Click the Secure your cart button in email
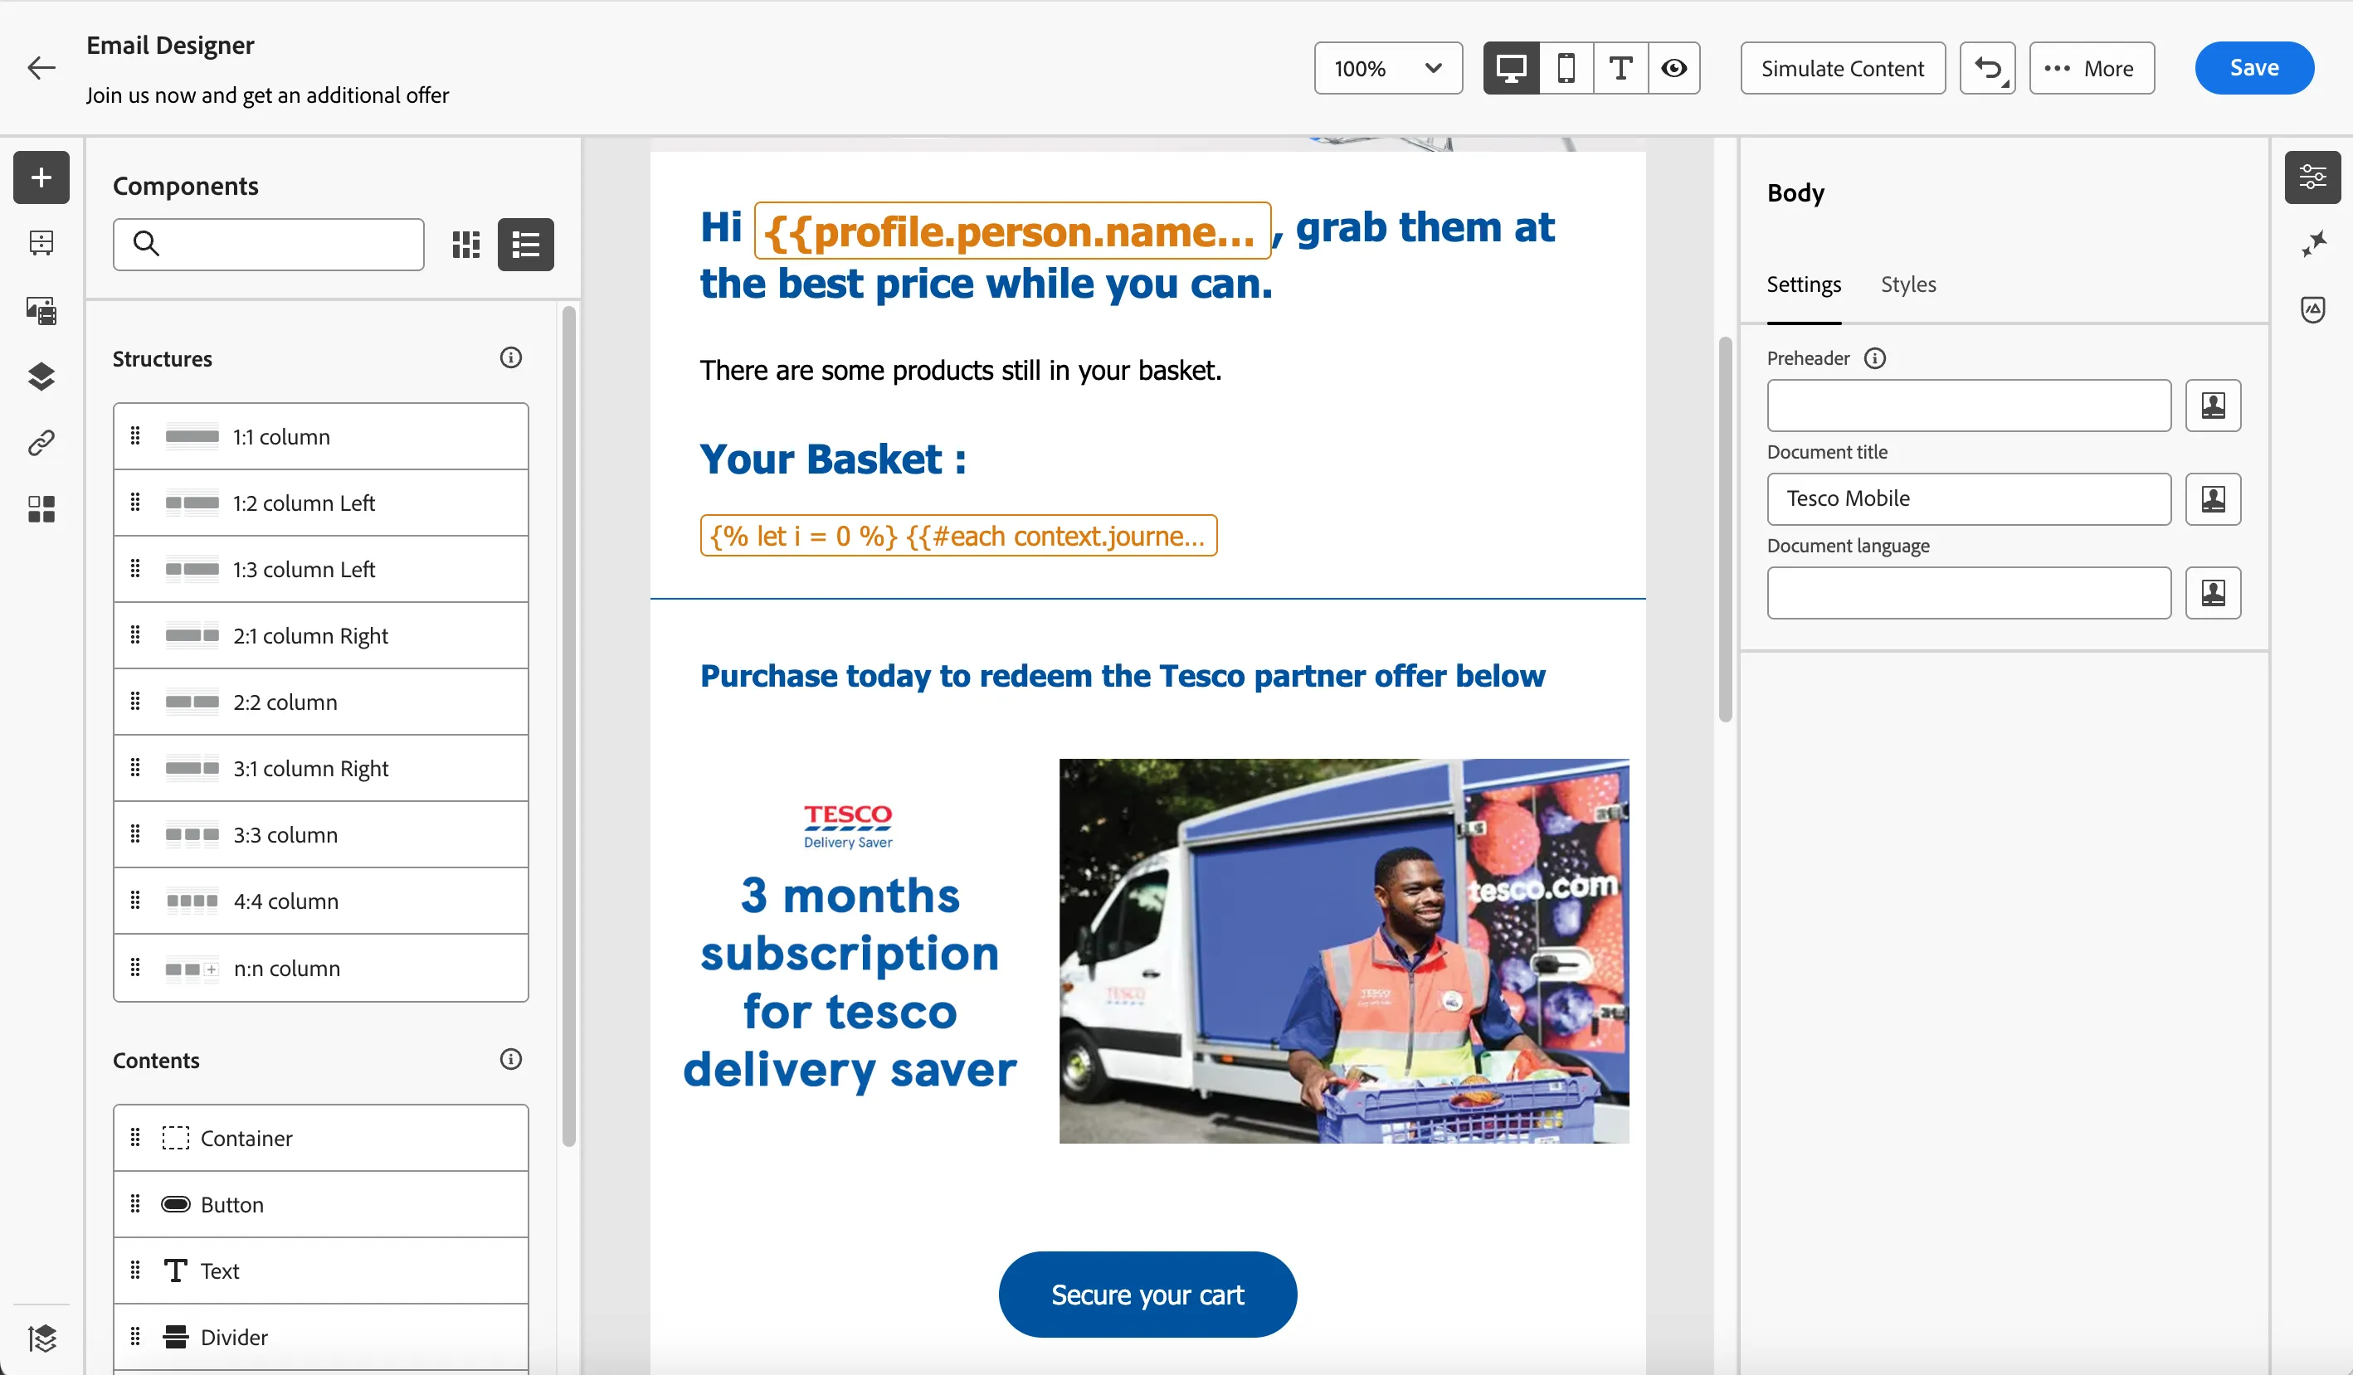Image resolution: width=2353 pixels, height=1375 pixels. (1147, 1295)
